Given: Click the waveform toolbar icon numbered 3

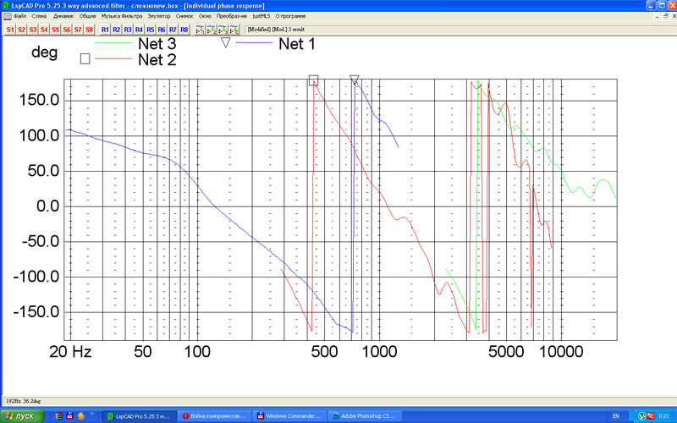Looking at the screenshot, I should [223, 30].
